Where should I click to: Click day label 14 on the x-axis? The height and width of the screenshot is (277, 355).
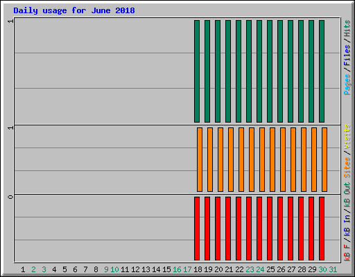(156, 269)
